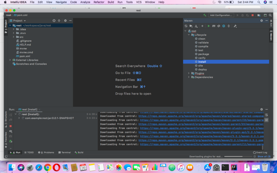Launch Google Chrome from the Dock

click(48, 167)
